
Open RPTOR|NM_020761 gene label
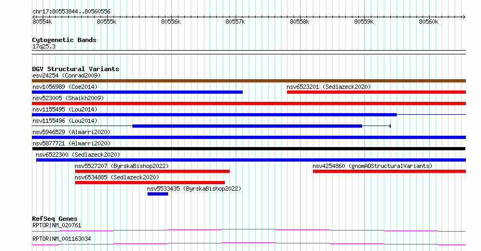pyautogui.click(x=57, y=225)
